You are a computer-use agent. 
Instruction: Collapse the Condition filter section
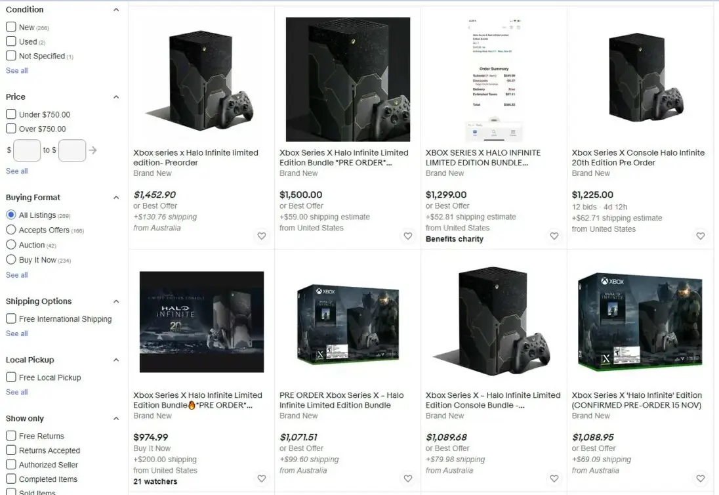pyautogui.click(x=116, y=10)
